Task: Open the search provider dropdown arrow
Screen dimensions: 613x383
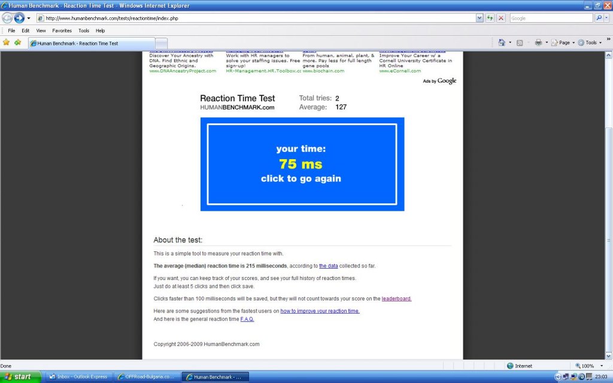Action: pos(606,18)
